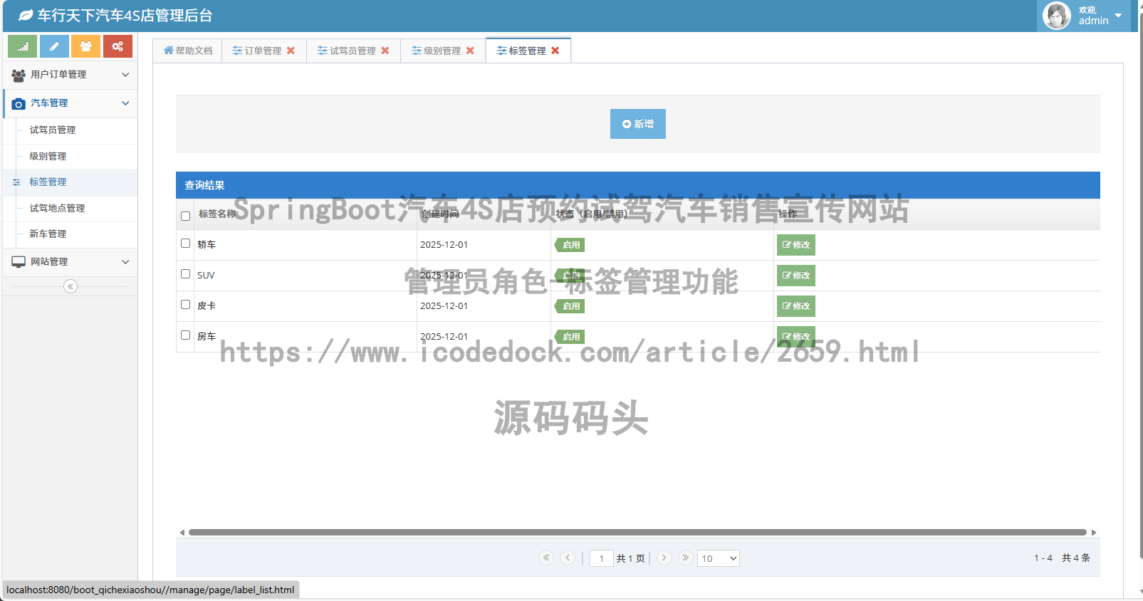1143x601 pixels.
Task: Click the blue pencil shortcut icon
Action: (54, 46)
